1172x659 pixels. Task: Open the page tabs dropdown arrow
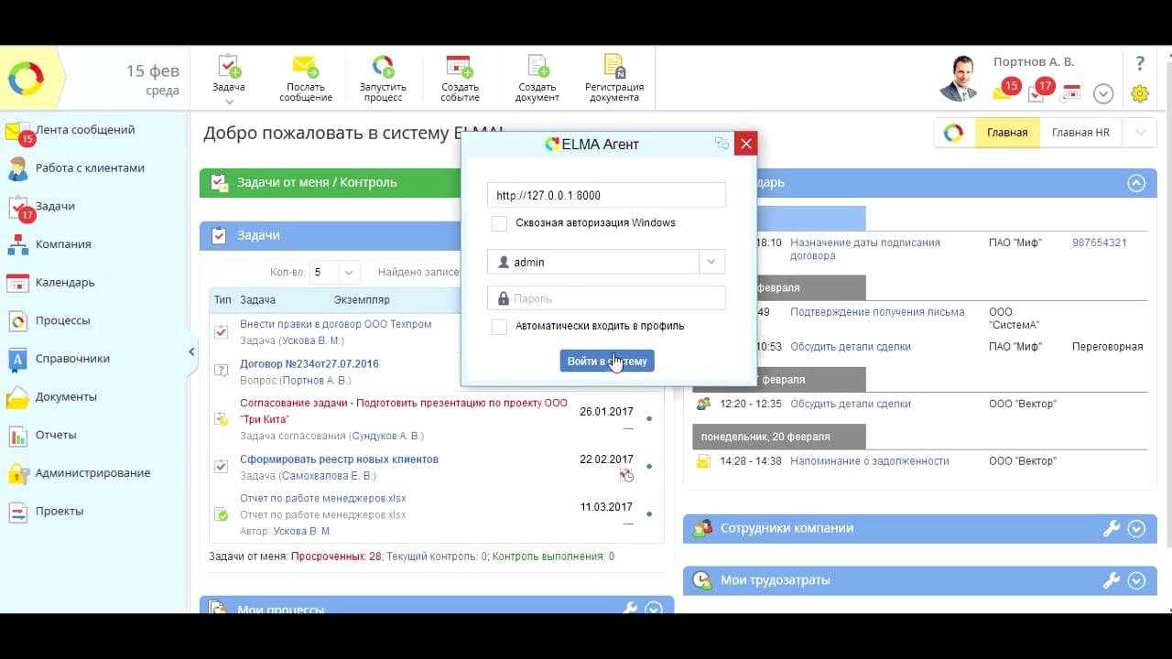coord(1140,133)
